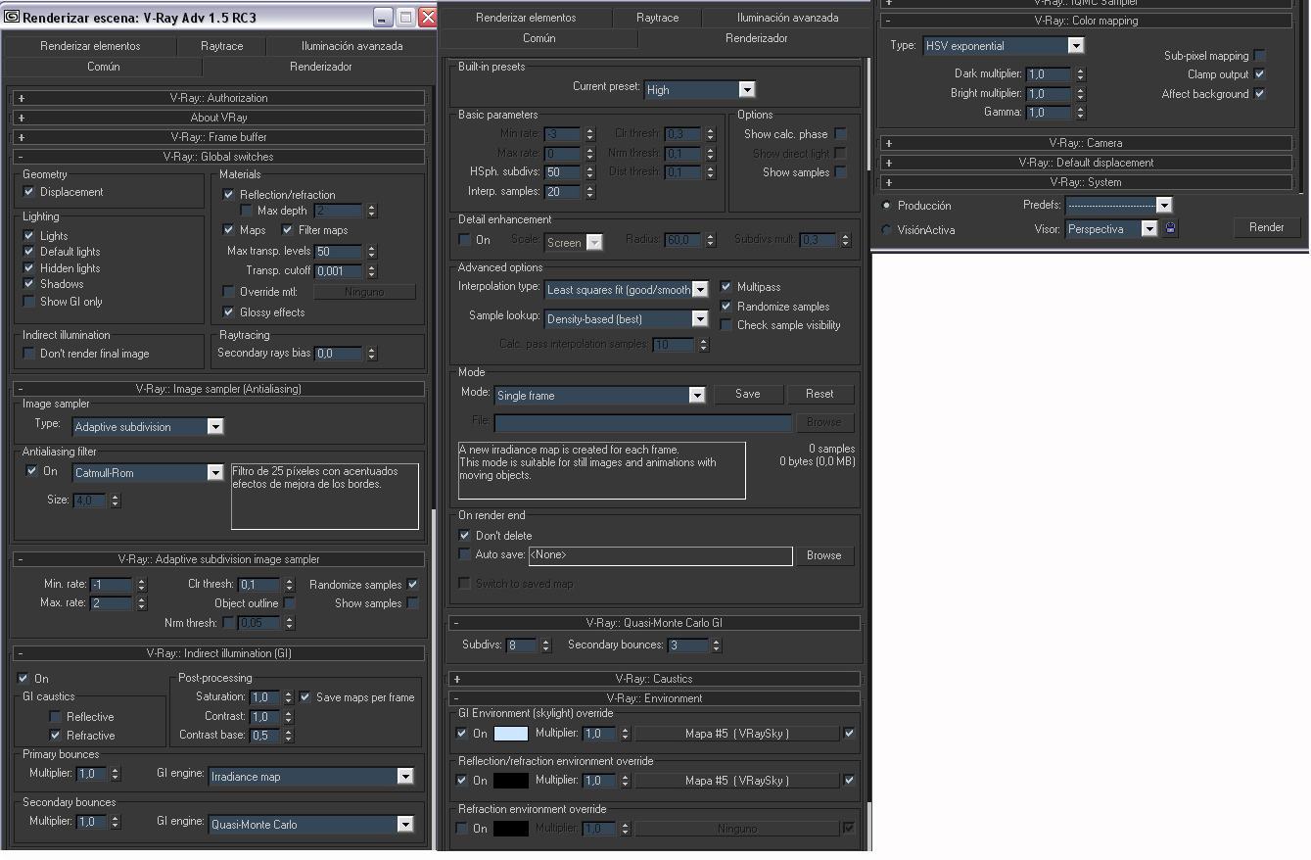The width and height of the screenshot is (1311, 860).
Task: Click the 3ds Max icon in title bar
Action: 12,18
